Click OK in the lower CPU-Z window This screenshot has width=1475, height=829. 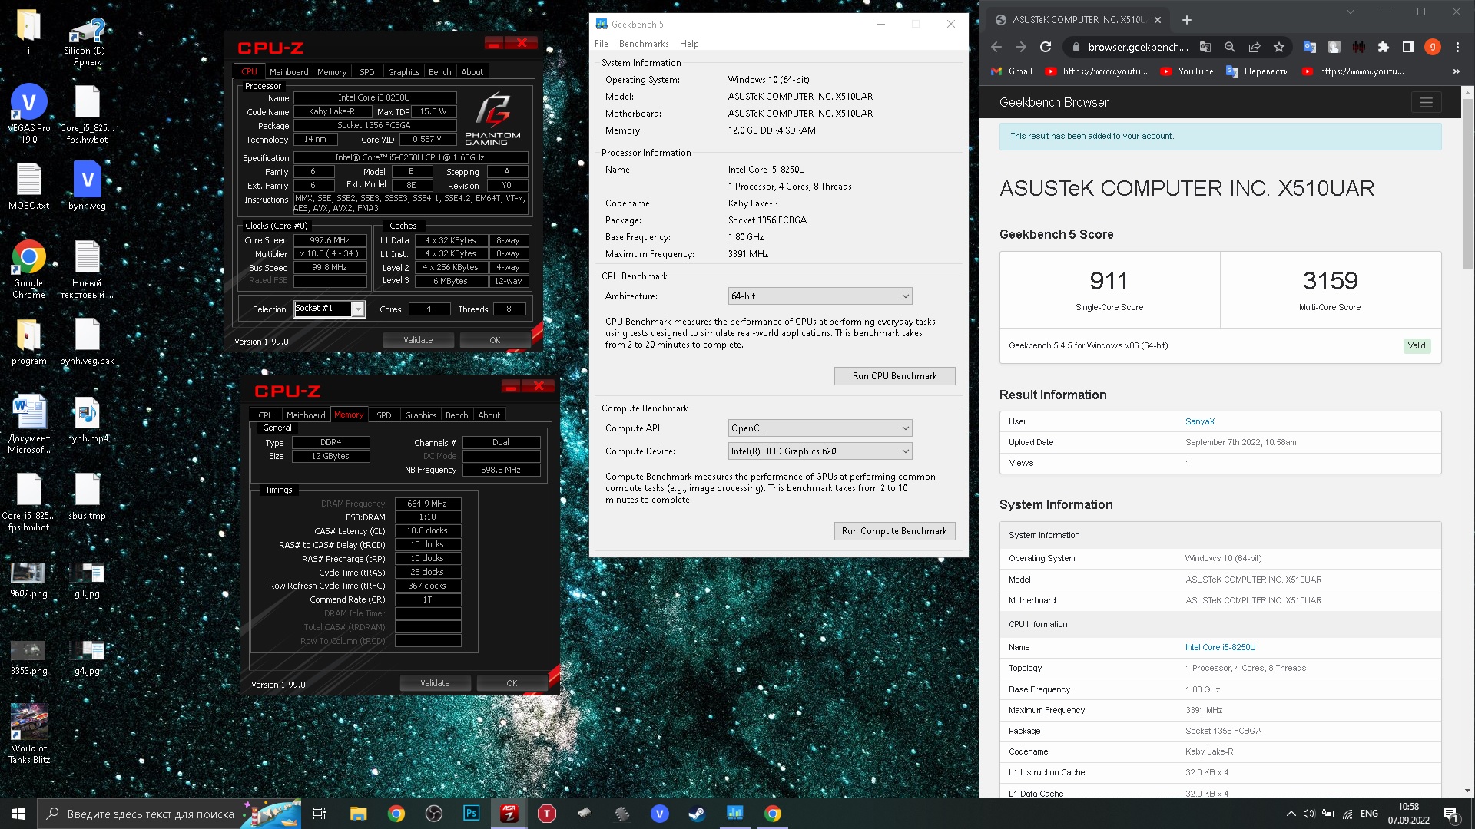(x=512, y=683)
